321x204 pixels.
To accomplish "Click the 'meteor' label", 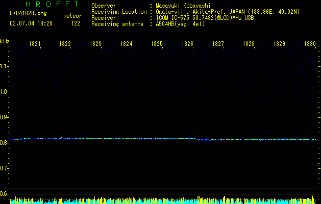I will tap(72, 16).
